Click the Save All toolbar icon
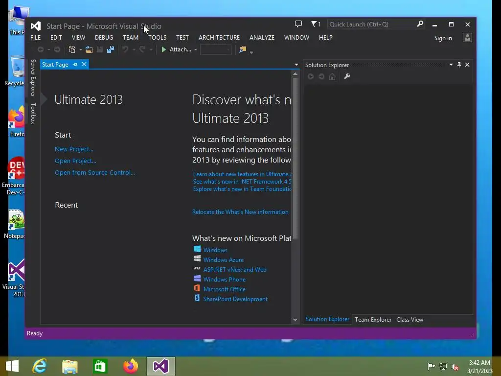501x376 pixels. [111, 49]
